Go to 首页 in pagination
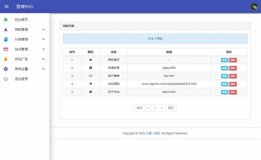Image resolution: width=261 pixels, height=160 pixels. point(139,108)
